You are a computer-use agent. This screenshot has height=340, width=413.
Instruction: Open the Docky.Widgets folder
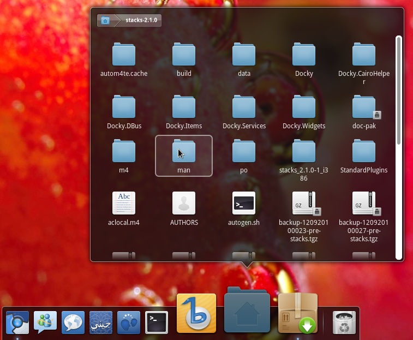click(x=304, y=112)
